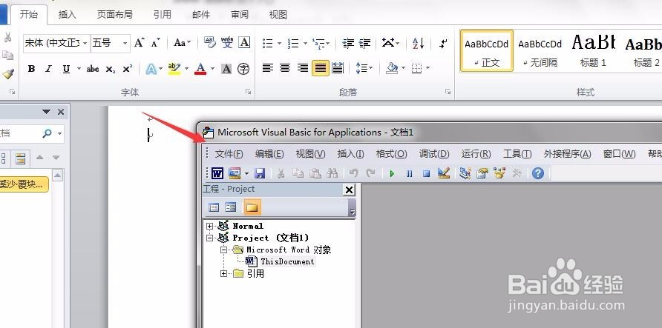Click the Phonetic Guide icon
The height and width of the screenshot is (328, 662).
click(x=227, y=42)
